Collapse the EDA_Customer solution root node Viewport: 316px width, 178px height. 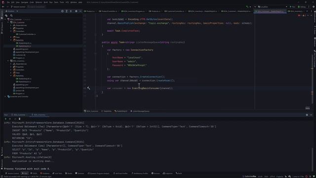tap(5, 19)
